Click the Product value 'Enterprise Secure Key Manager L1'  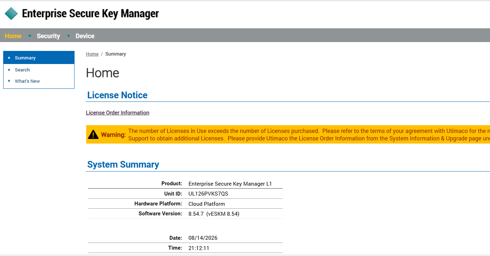[x=230, y=184]
